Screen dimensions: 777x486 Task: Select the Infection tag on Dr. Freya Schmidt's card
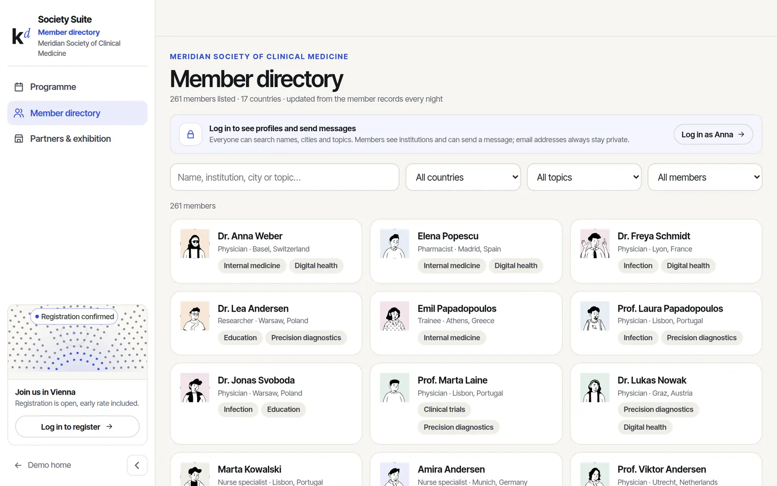(638, 266)
